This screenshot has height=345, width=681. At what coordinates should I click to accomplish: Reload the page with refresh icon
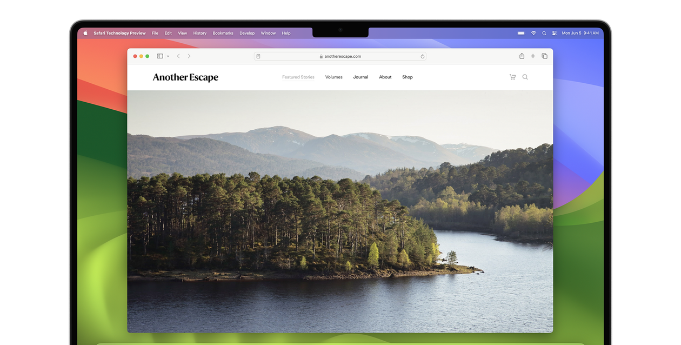pos(422,56)
